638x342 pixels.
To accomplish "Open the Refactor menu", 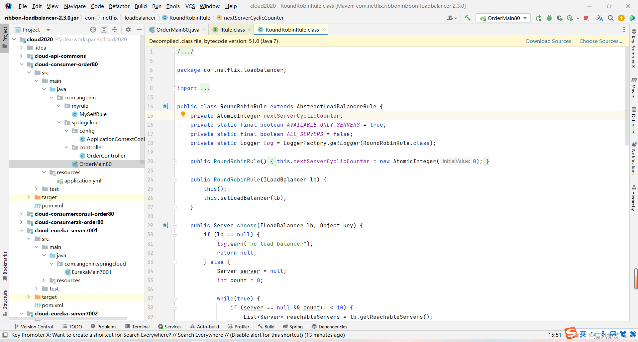I will pos(119,6).
